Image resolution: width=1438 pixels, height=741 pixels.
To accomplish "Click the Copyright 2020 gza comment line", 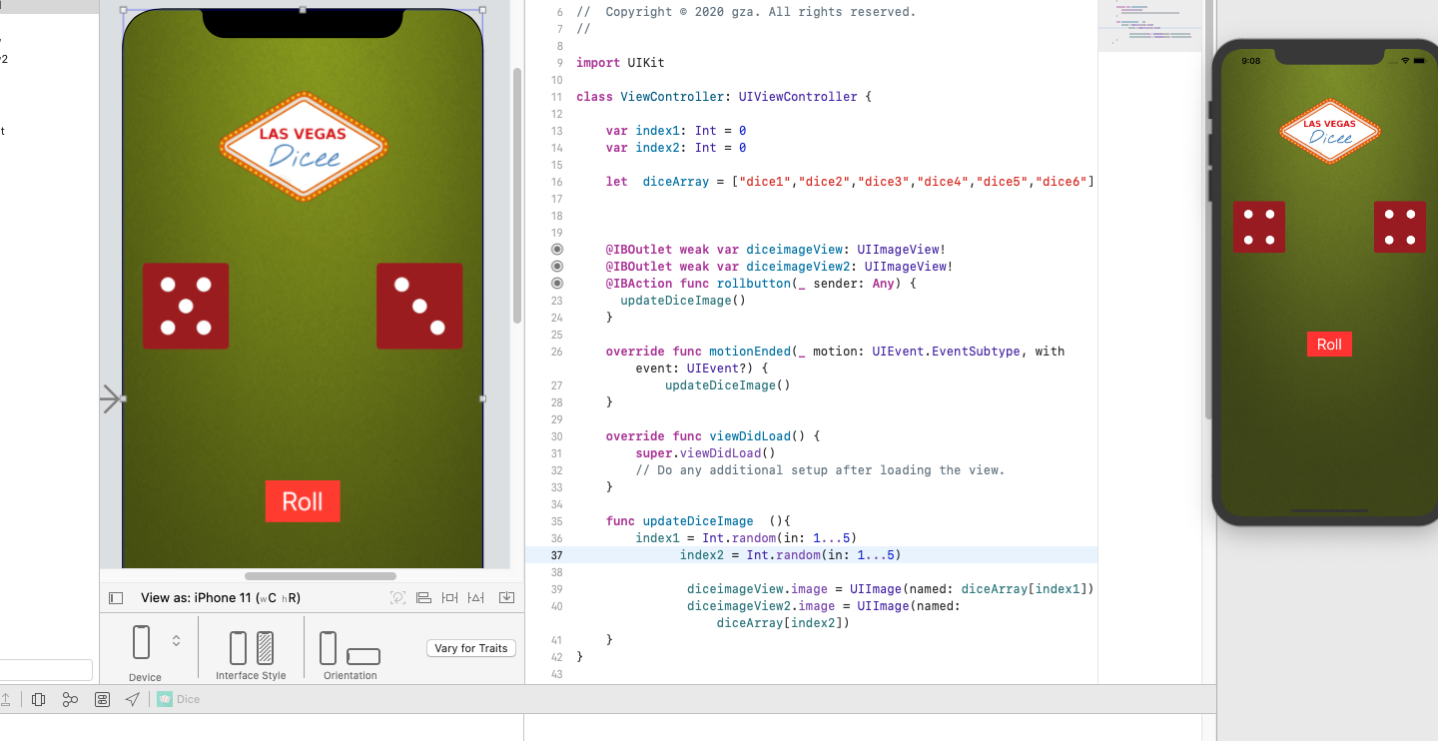I will click(x=746, y=12).
